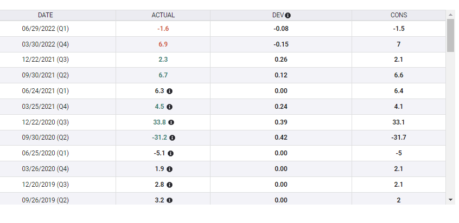Select the 12/22/2021 (Q3) date cell

[x=46, y=60]
